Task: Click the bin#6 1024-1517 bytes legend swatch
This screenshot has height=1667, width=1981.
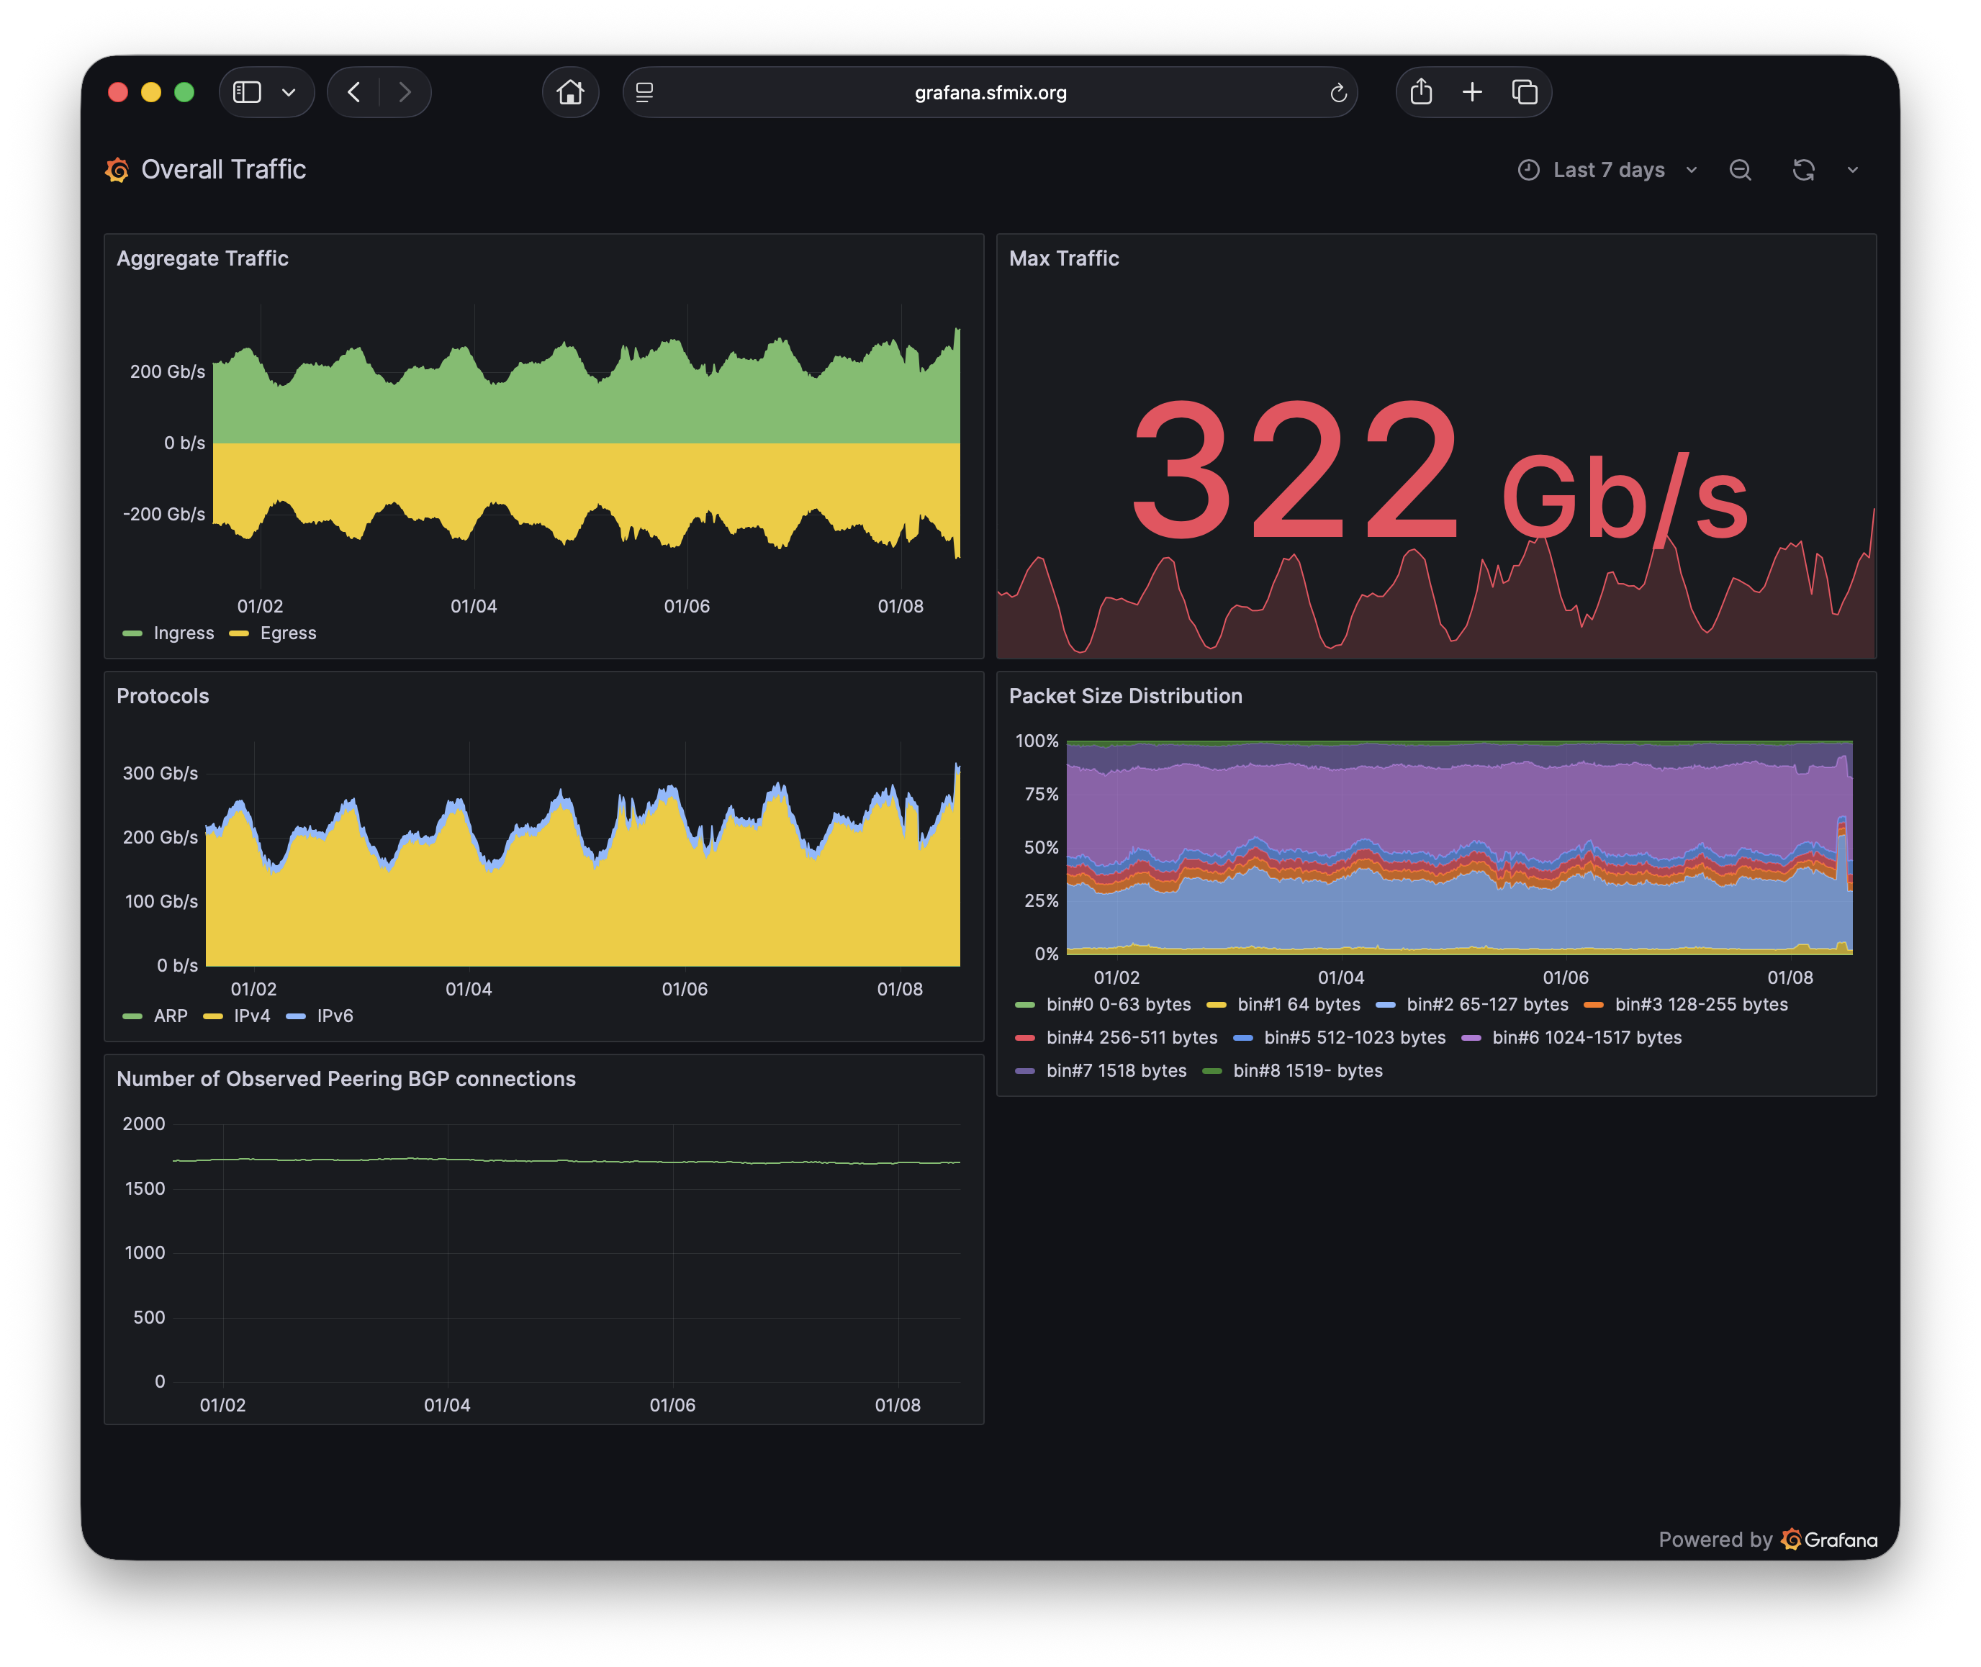Action: pyautogui.click(x=1471, y=1038)
